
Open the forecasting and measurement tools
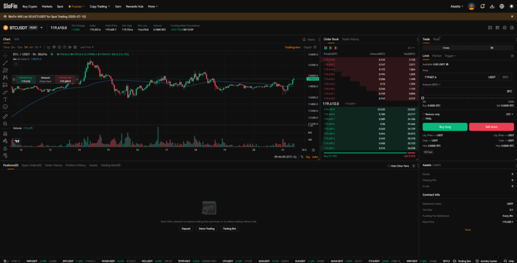point(5,85)
